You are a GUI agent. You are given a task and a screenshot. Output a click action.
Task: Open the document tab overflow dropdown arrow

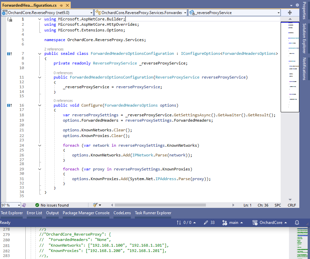click(291, 6)
